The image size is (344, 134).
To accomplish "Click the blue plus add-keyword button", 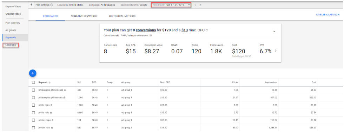I will point(33,73).
